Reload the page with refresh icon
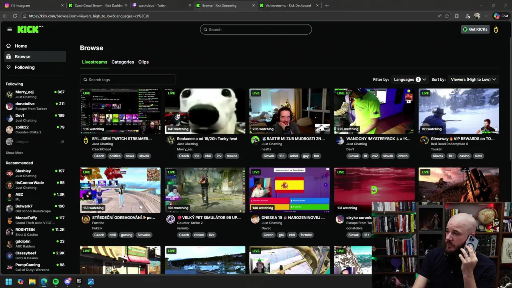 (15, 16)
